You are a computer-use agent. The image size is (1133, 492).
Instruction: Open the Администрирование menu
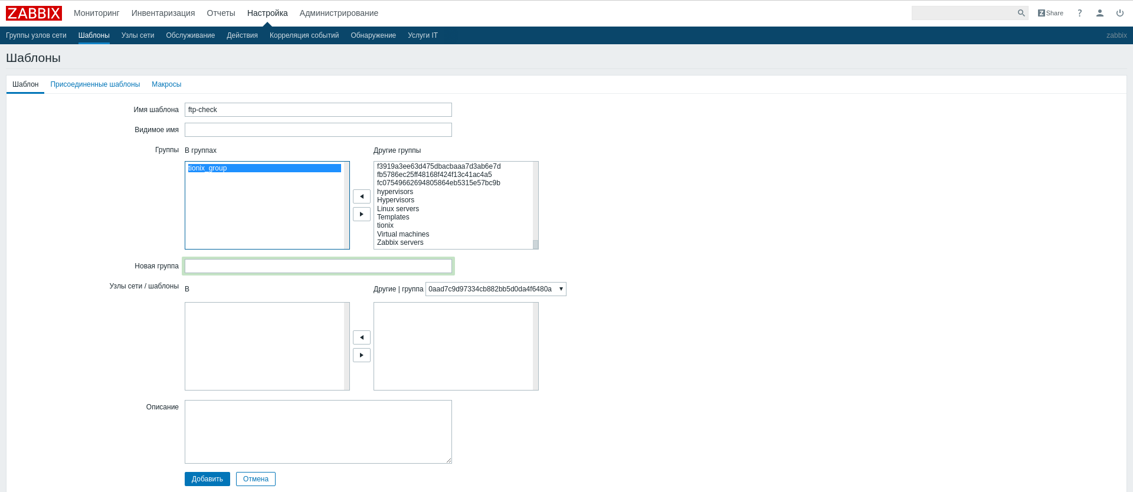[339, 13]
